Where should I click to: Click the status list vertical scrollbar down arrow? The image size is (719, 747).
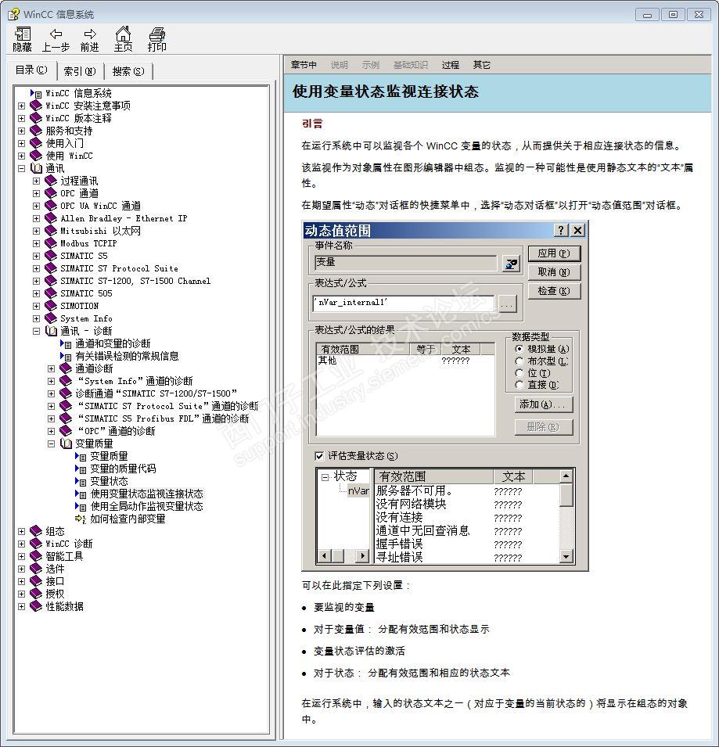(566, 556)
